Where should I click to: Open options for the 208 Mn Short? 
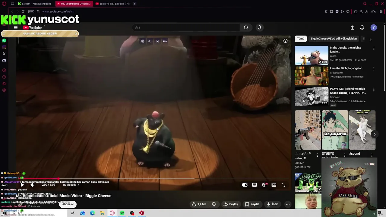tap(317, 155)
